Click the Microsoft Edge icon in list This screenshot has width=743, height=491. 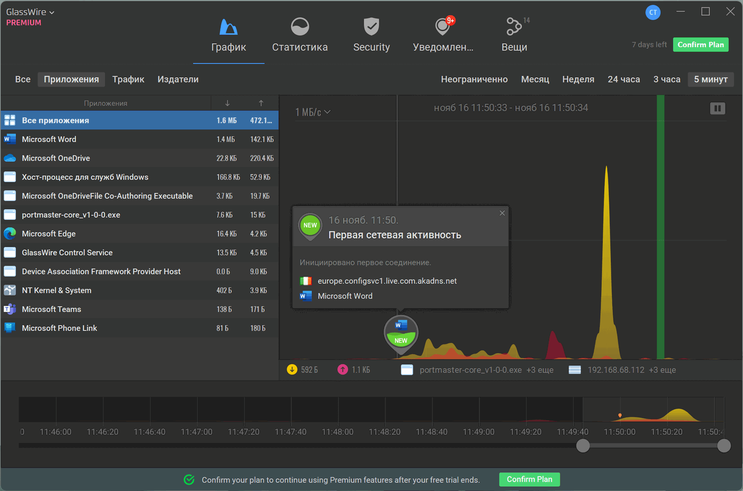tap(10, 233)
